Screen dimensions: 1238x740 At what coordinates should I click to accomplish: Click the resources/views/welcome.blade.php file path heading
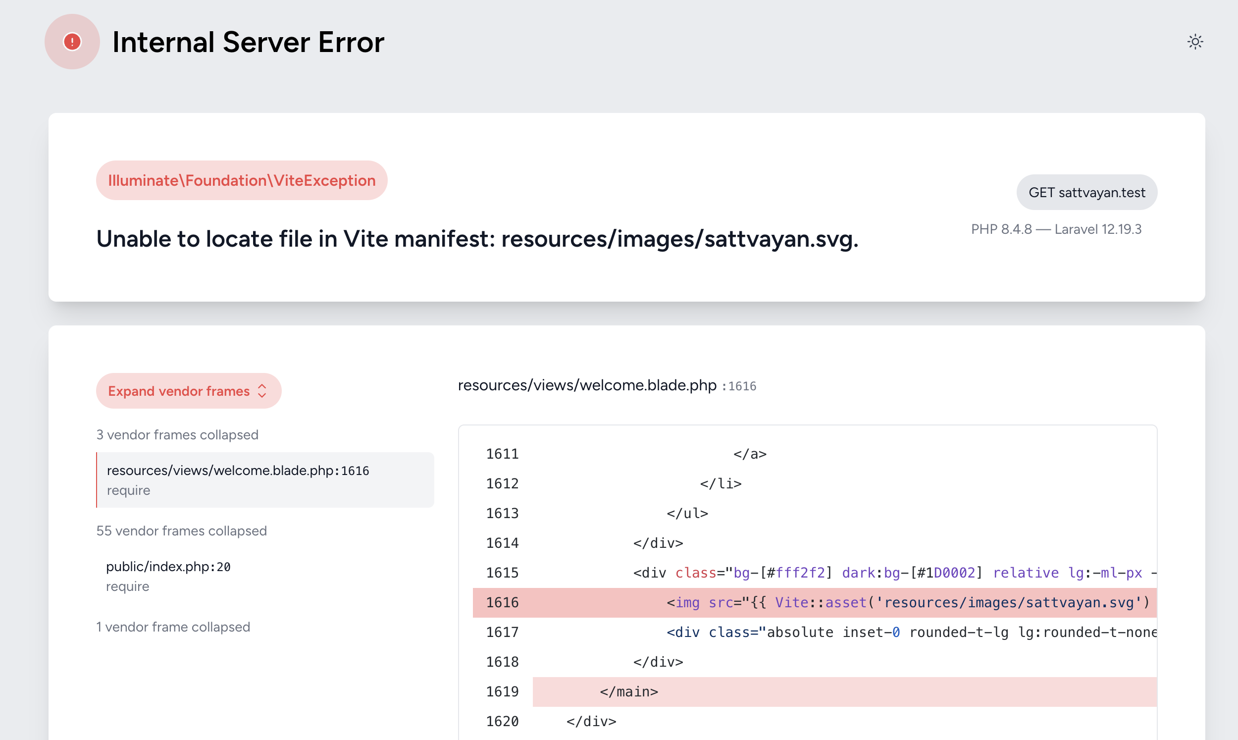pyautogui.click(x=587, y=385)
